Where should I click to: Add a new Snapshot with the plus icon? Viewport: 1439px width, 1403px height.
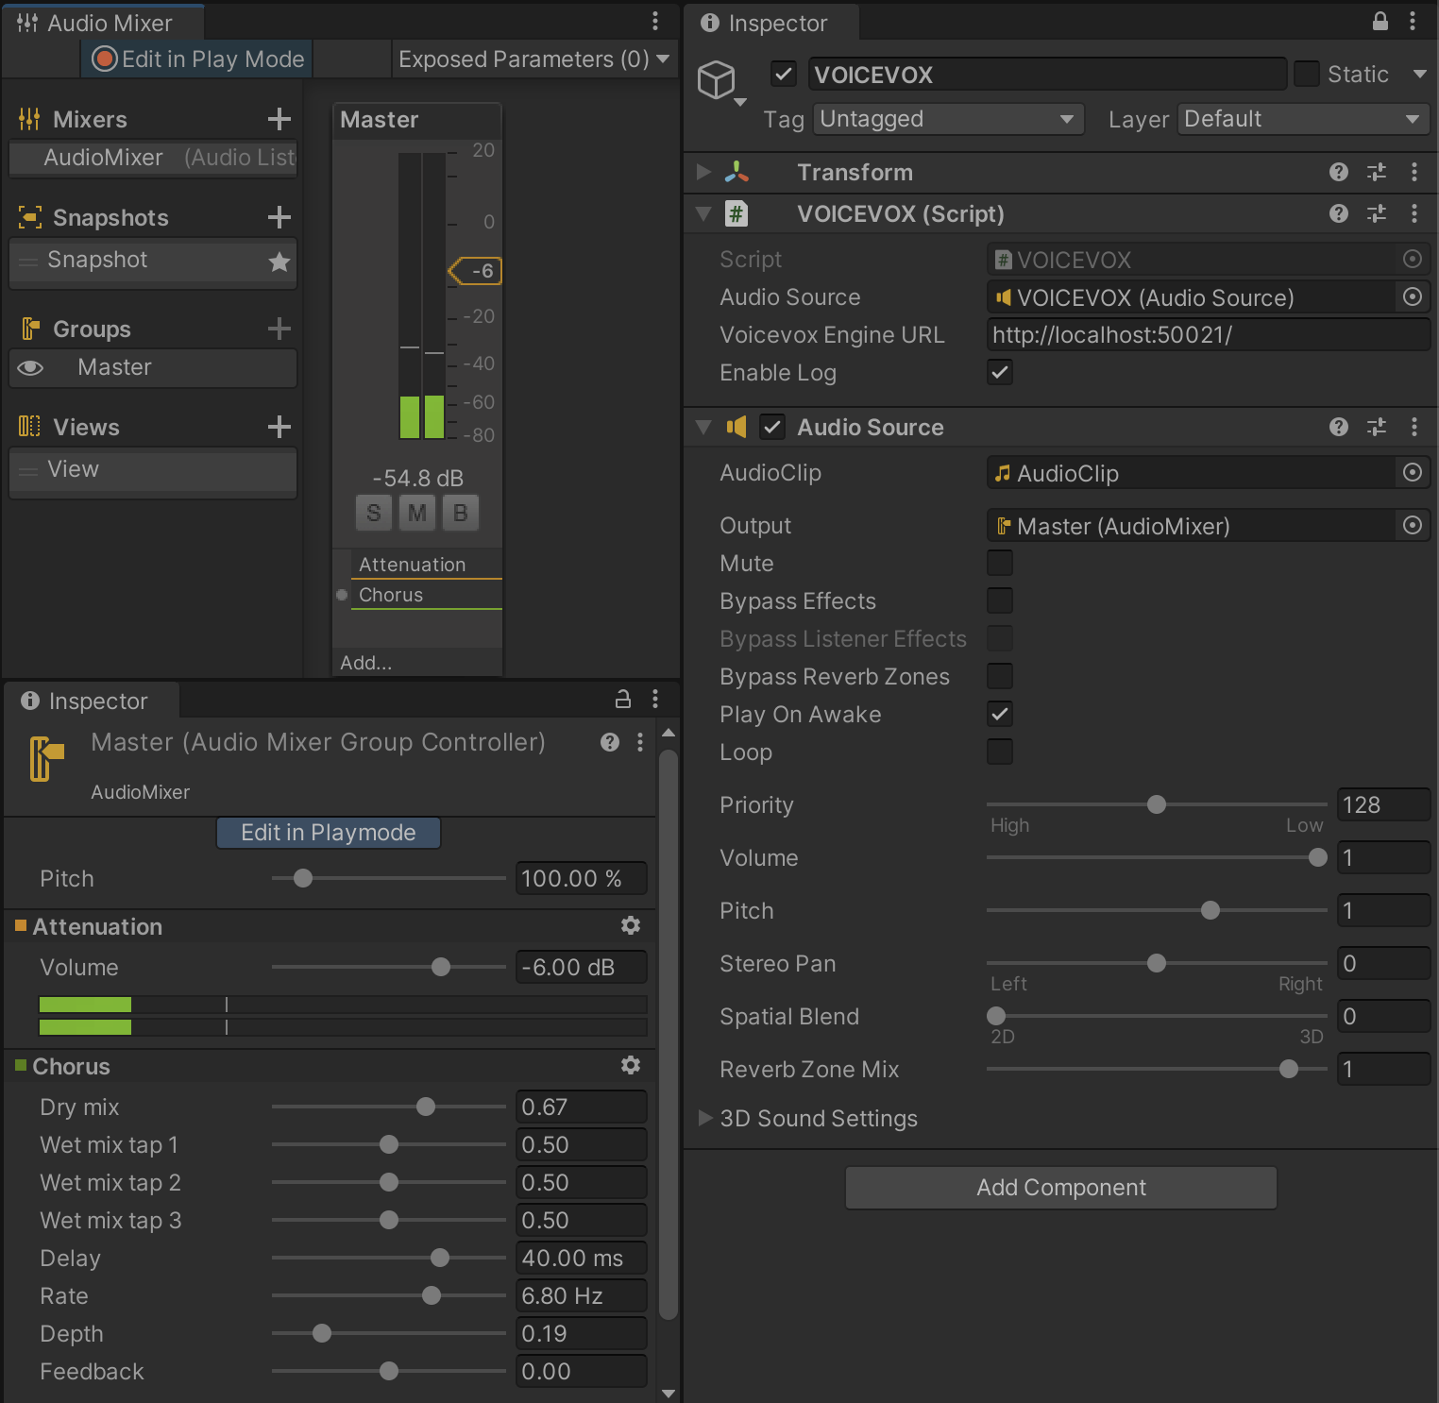click(279, 217)
